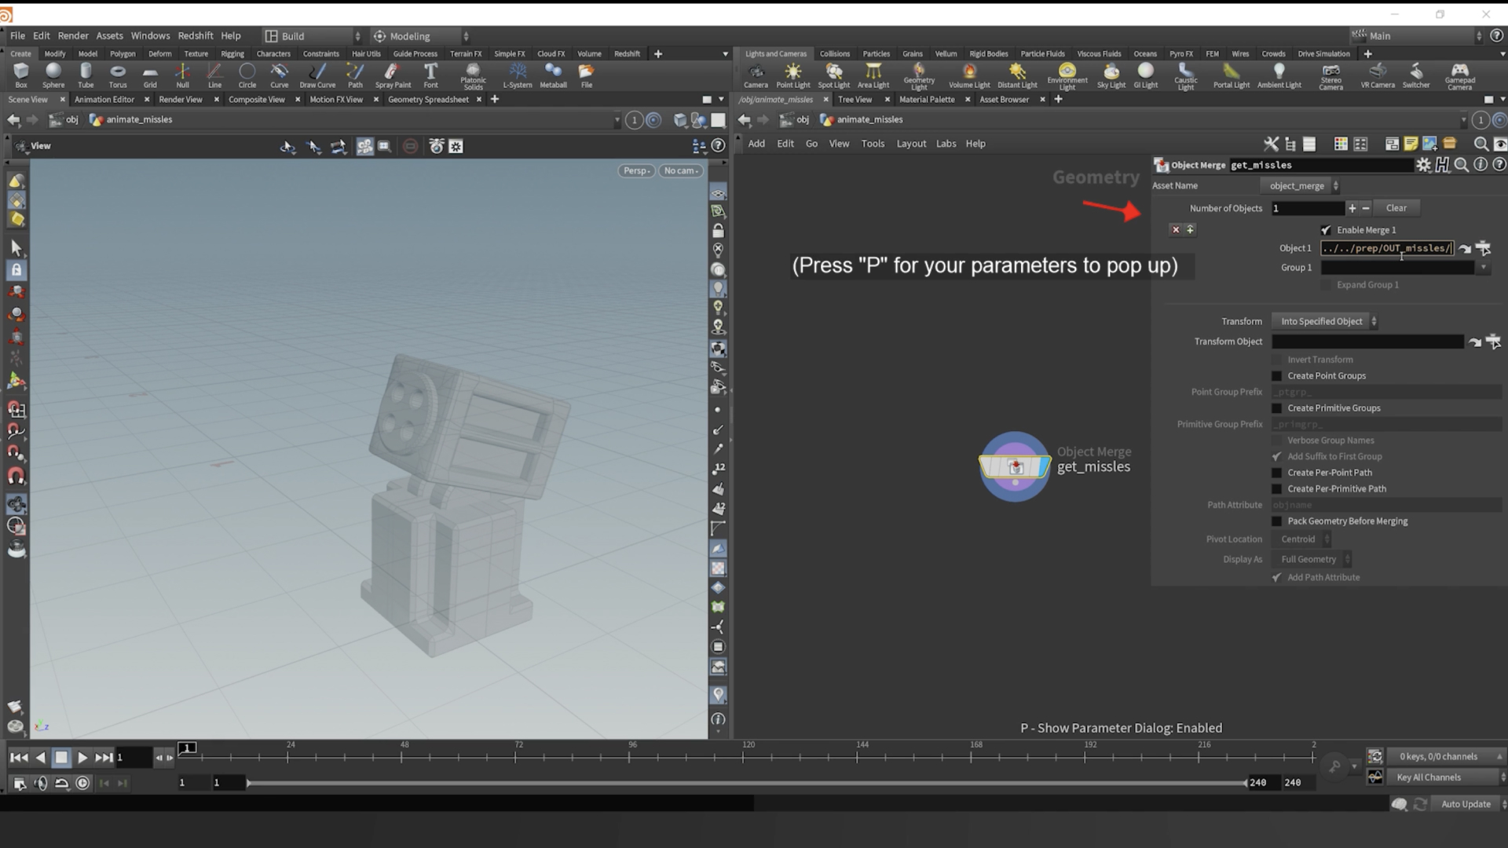The width and height of the screenshot is (1508, 848).
Task: Select the L-System shelf tool
Action: click(517, 75)
